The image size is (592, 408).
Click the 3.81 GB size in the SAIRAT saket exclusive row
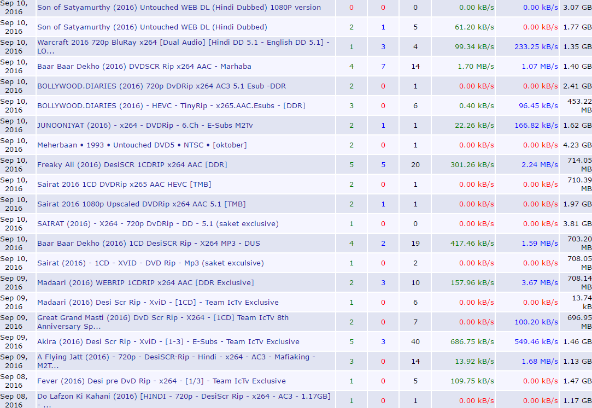point(577,223)
